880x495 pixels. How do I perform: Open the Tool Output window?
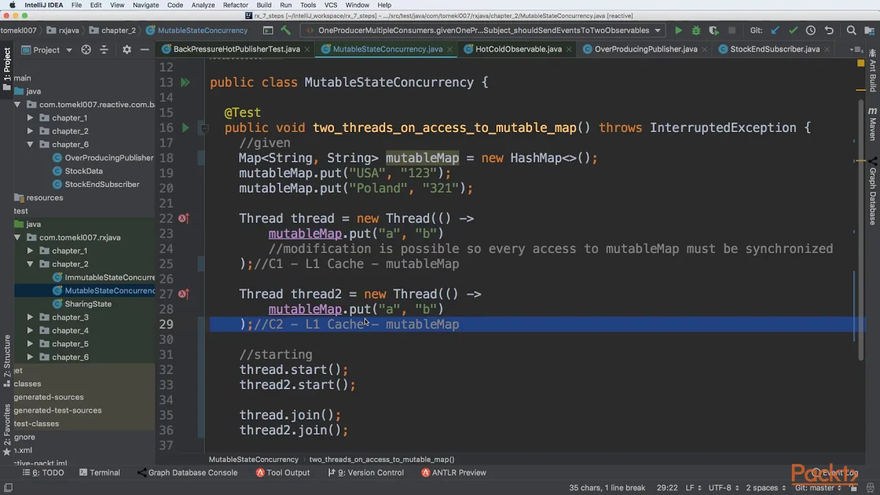click(283, 473)
